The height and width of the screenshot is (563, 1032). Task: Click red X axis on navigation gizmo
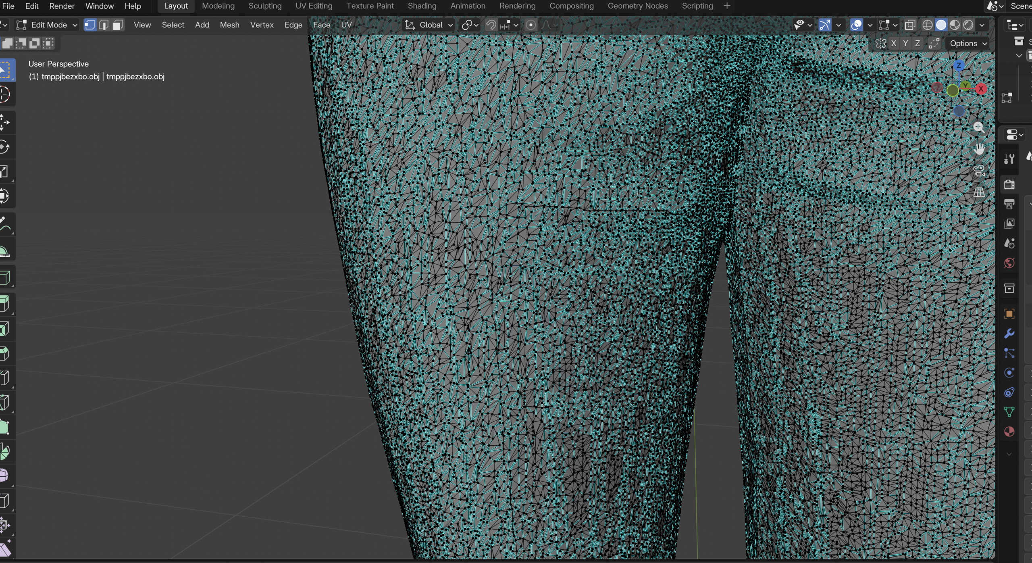981,89
